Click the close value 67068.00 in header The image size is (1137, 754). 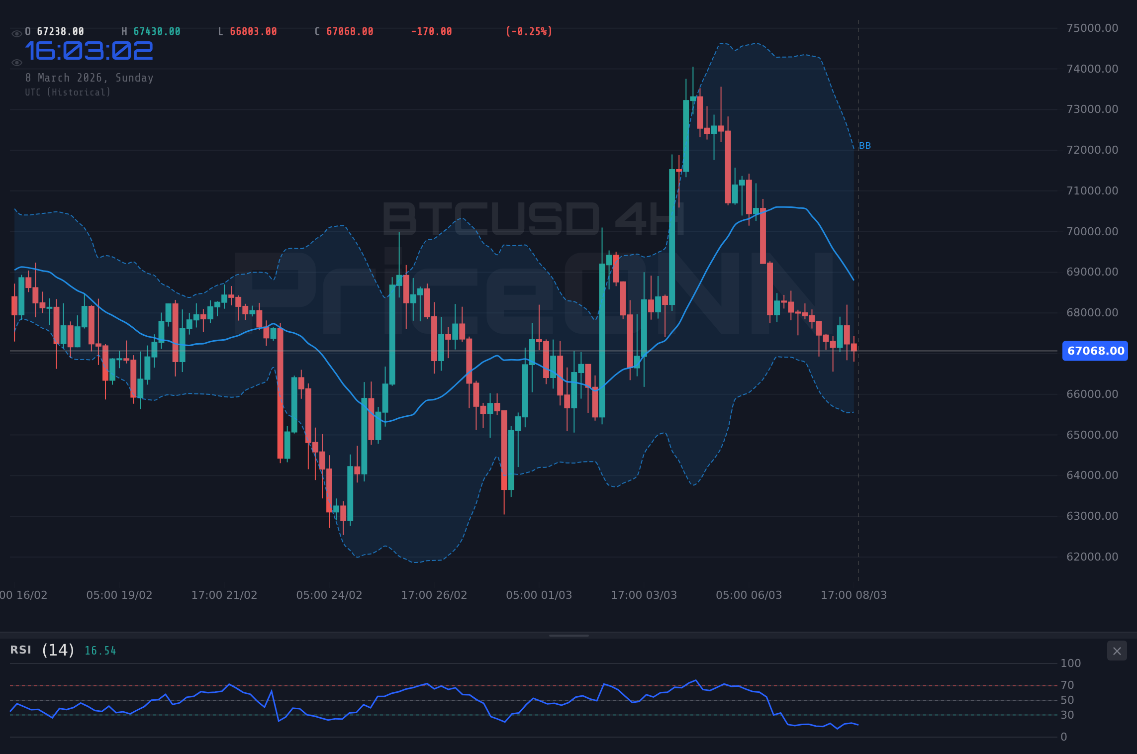(x=350, y=31)
